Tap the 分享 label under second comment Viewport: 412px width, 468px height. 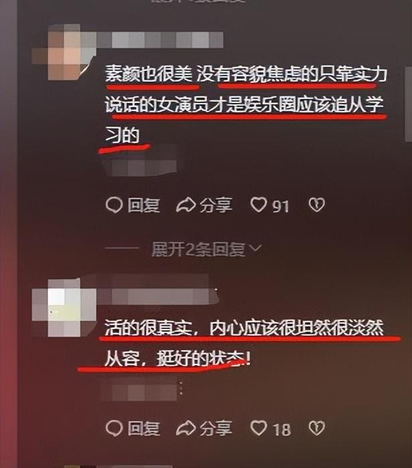216,428
